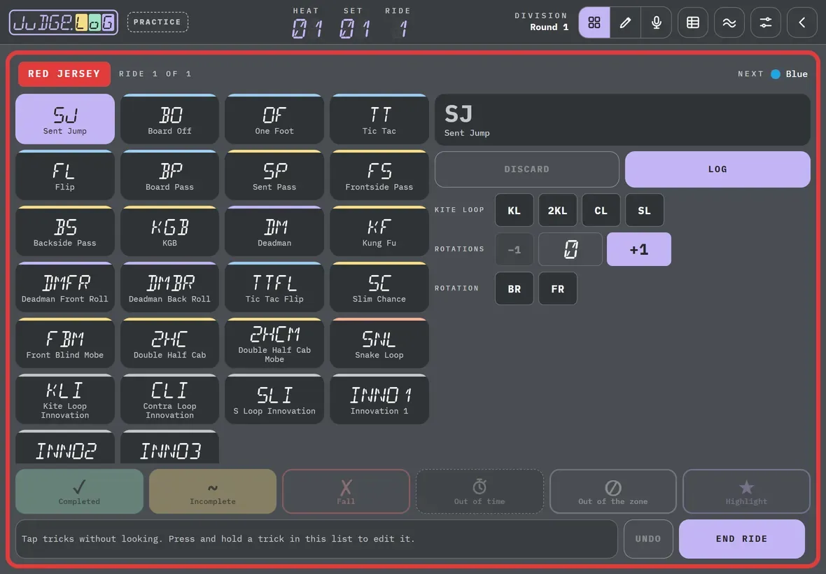The height and width of the screenshot is (574, 826).
Task: Switch to the grid view icon
Action: pos(594,22)
